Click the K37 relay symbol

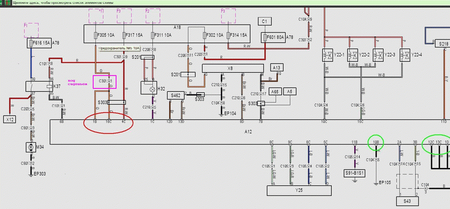point(39,86)
